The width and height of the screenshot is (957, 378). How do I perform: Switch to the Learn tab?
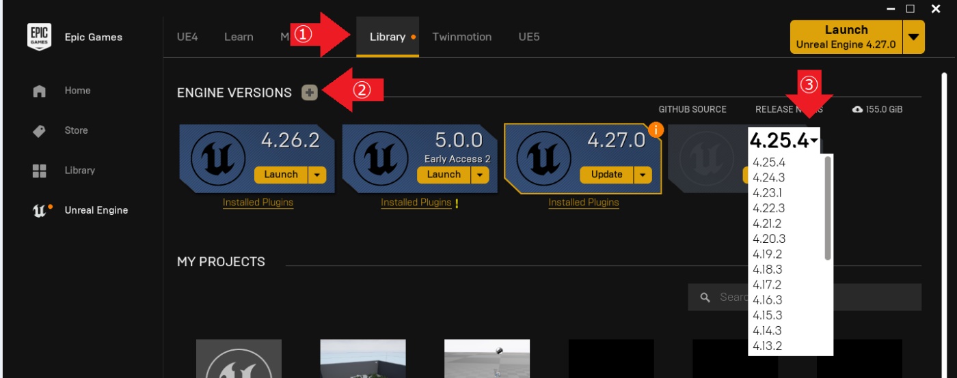point(239,37)
